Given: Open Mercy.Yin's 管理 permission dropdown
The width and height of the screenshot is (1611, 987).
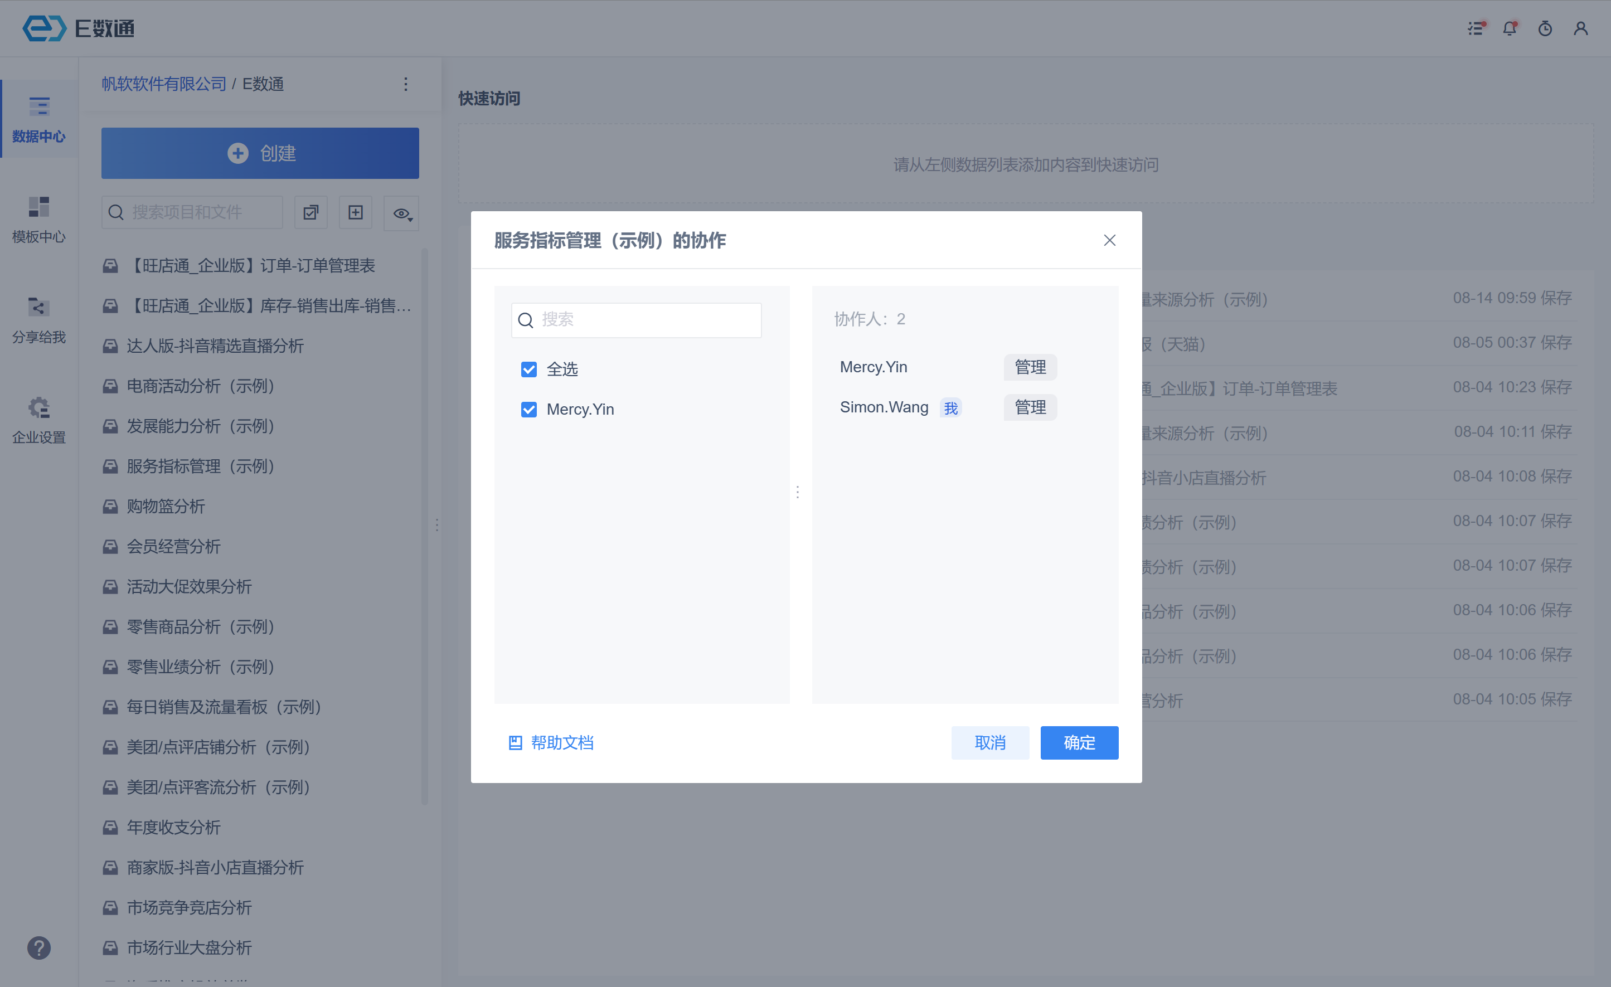Looking at the screenshot, I should click(1030, 367).
